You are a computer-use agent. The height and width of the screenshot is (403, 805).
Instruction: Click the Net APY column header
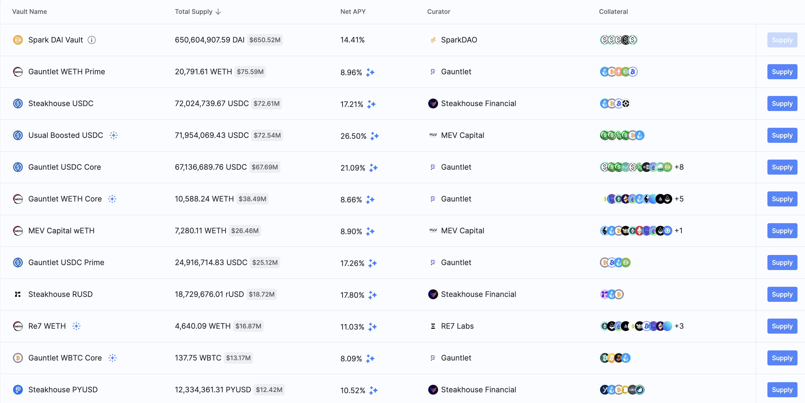click(352, 12)
